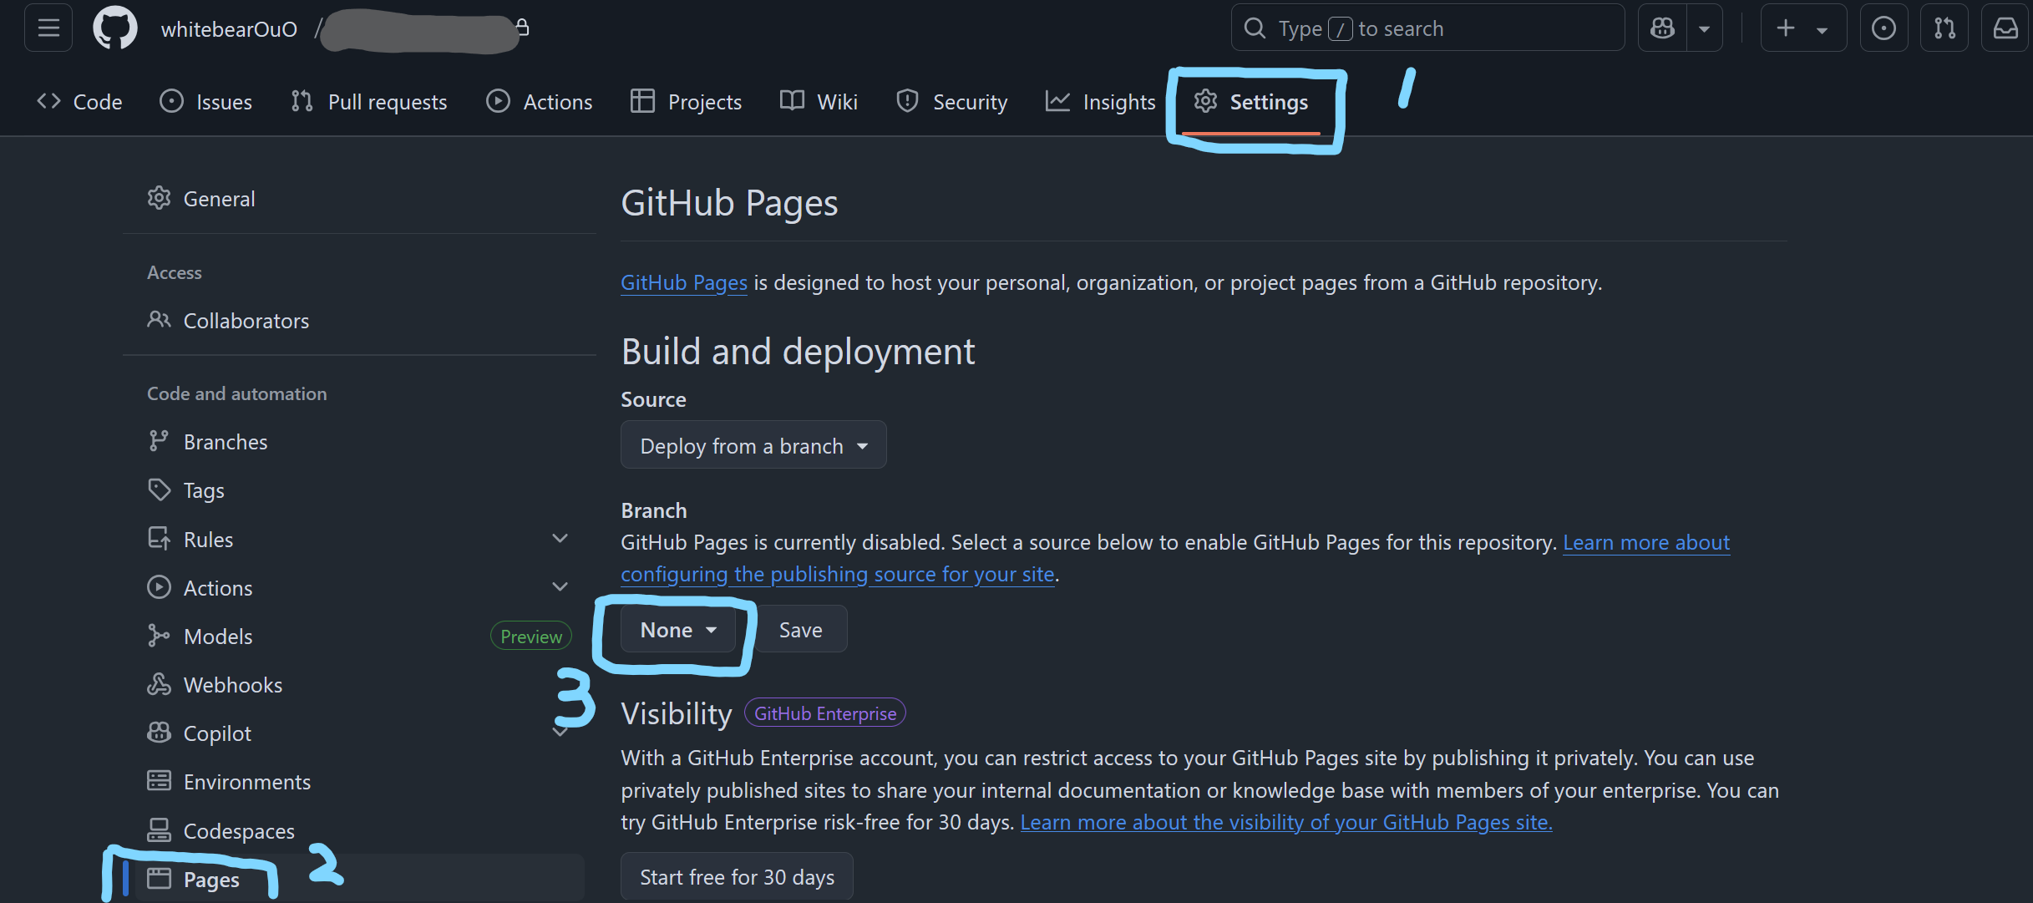Open the Issues shortcut icon in header
This screenshot has height=903, width=2033.
[1883, 28]
